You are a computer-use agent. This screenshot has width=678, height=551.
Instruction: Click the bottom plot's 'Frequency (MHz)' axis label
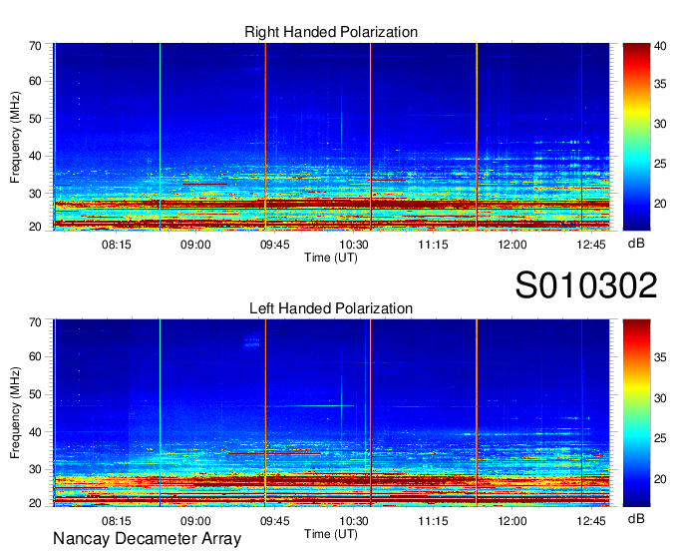[15, 413]
